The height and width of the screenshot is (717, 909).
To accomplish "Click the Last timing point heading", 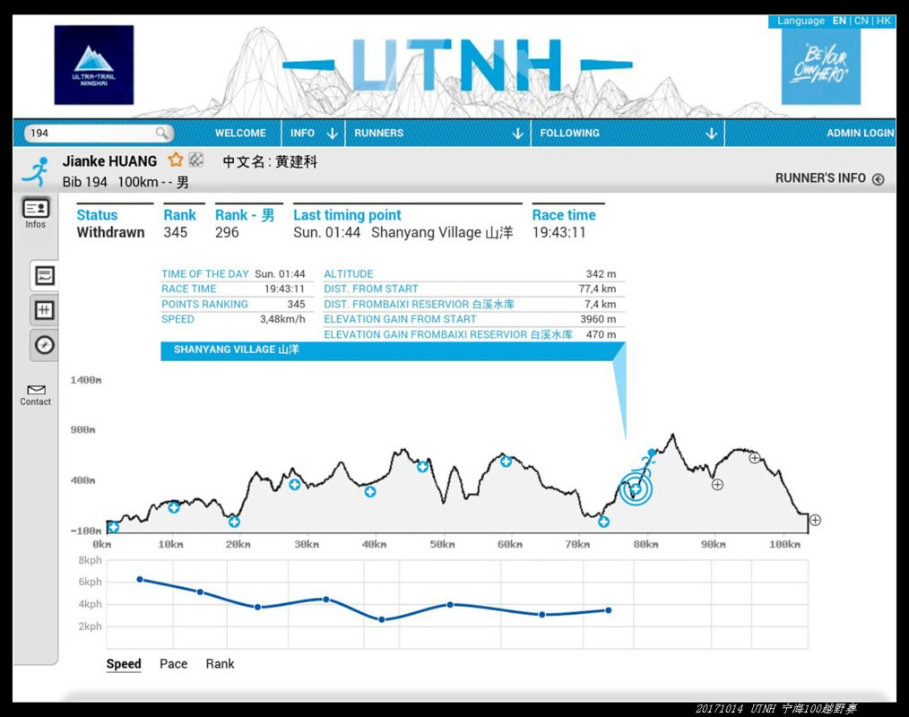I will [x=347, y=215].
